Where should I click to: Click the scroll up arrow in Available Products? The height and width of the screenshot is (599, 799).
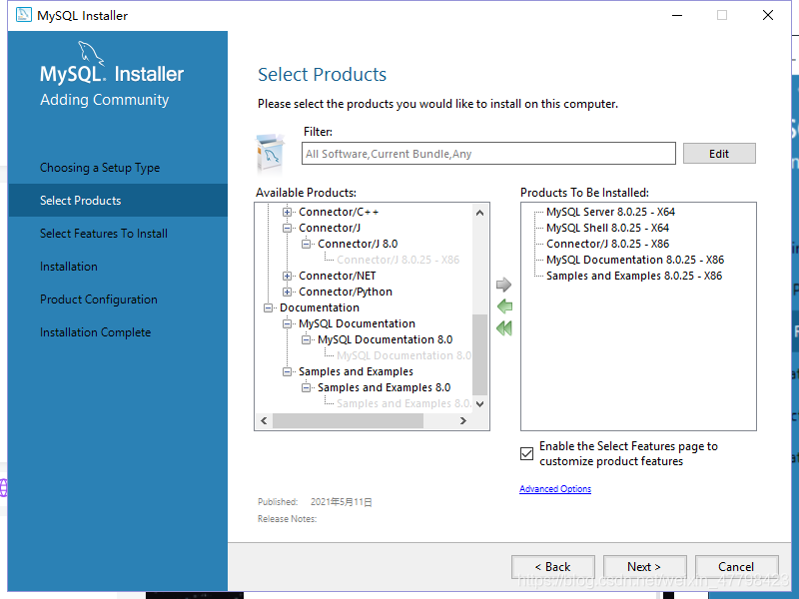(x=479, y=213)
